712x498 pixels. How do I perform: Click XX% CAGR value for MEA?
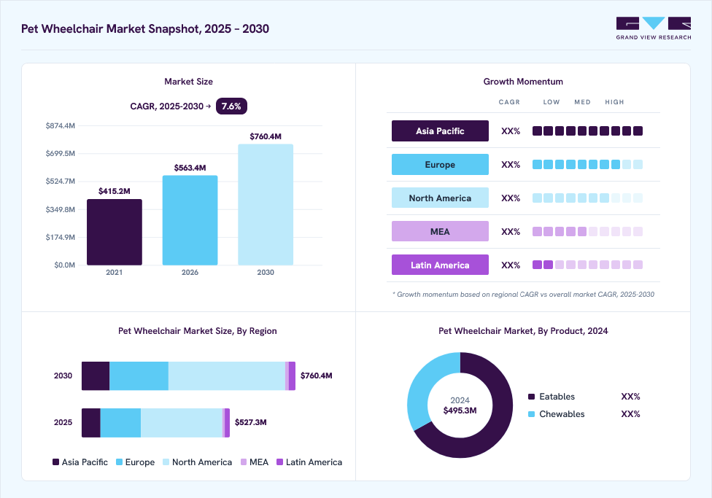pos(511,232)
